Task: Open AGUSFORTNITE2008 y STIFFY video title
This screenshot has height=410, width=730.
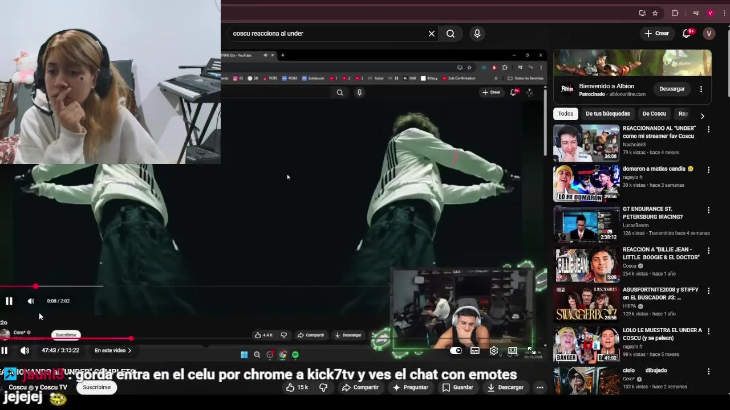Action: 659,294
